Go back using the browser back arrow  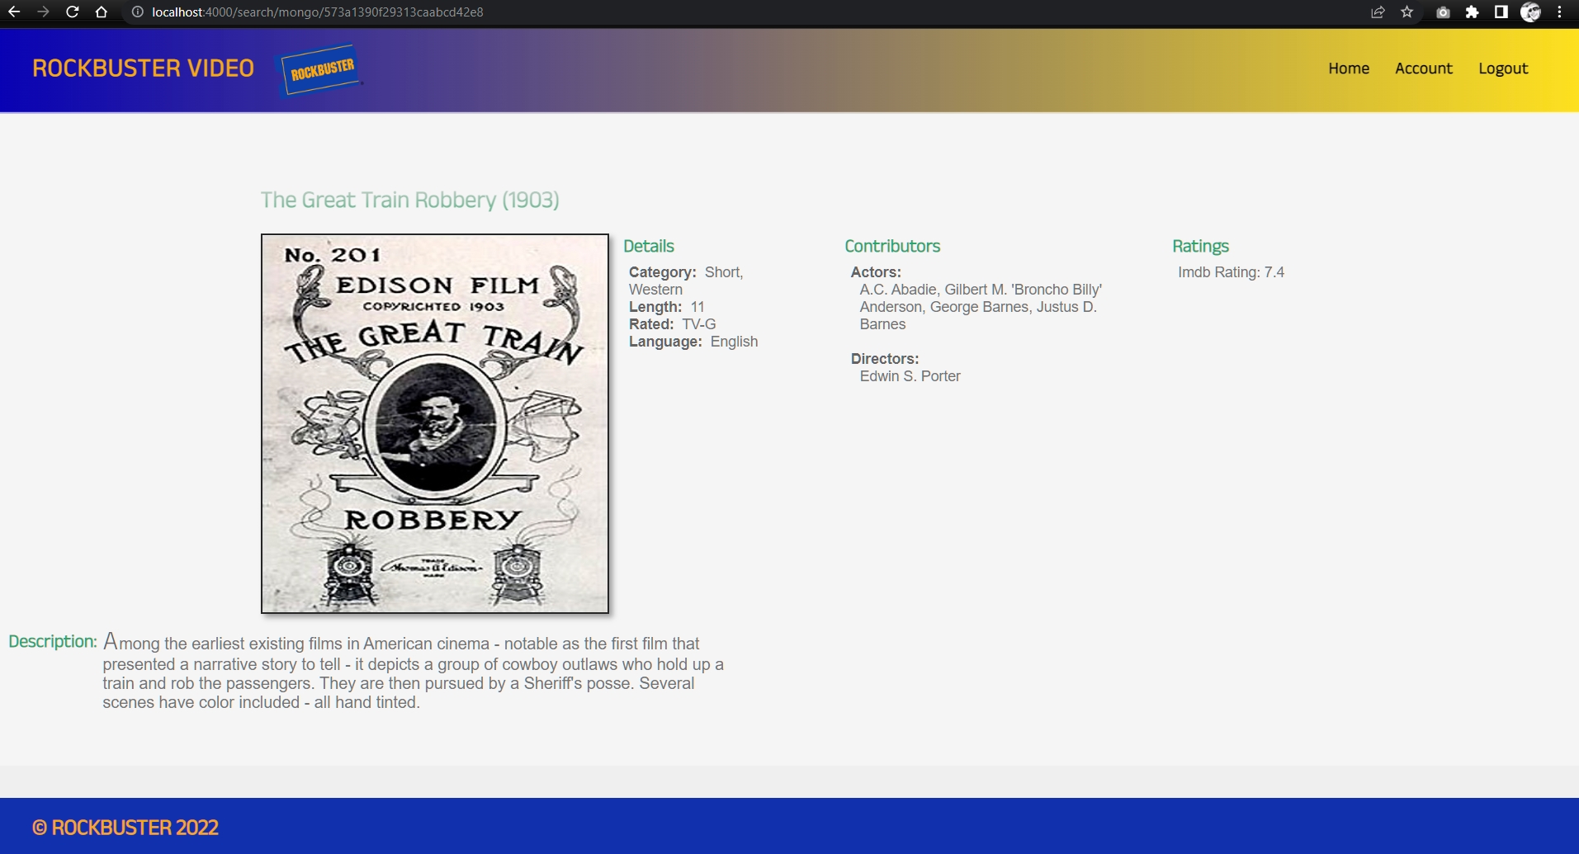[14, 12]
